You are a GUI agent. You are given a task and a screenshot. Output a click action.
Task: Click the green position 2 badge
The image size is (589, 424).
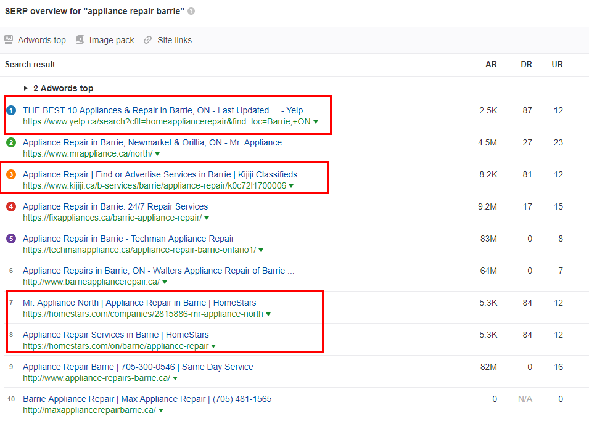[x=11, y=142]
